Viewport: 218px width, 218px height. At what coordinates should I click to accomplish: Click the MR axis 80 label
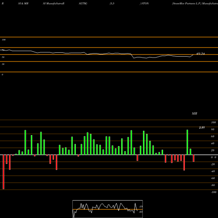pyautogui.click(x=213, y=129)
